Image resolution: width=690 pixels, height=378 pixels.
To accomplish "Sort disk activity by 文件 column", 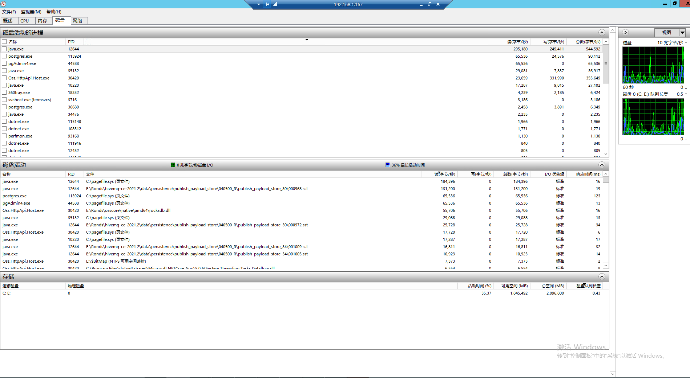I will (253, 174).
